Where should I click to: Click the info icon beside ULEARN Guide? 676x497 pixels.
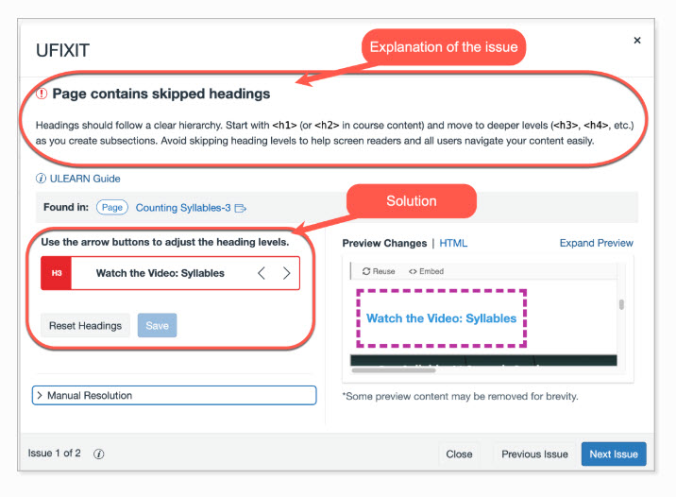coord(41,179)
